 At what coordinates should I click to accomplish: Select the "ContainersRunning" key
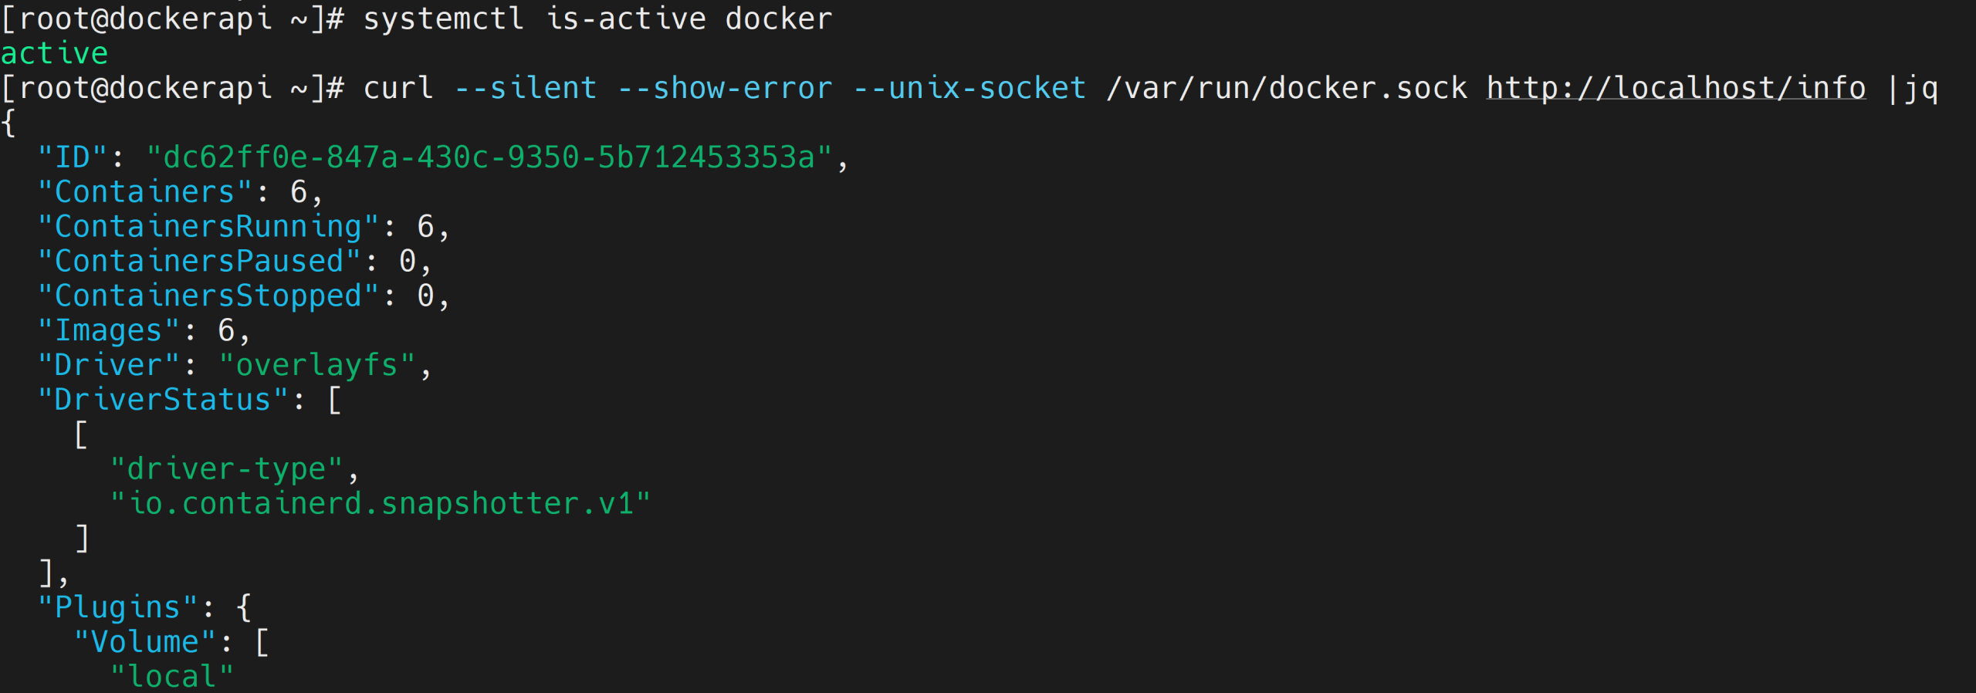[x=208, y=227]
